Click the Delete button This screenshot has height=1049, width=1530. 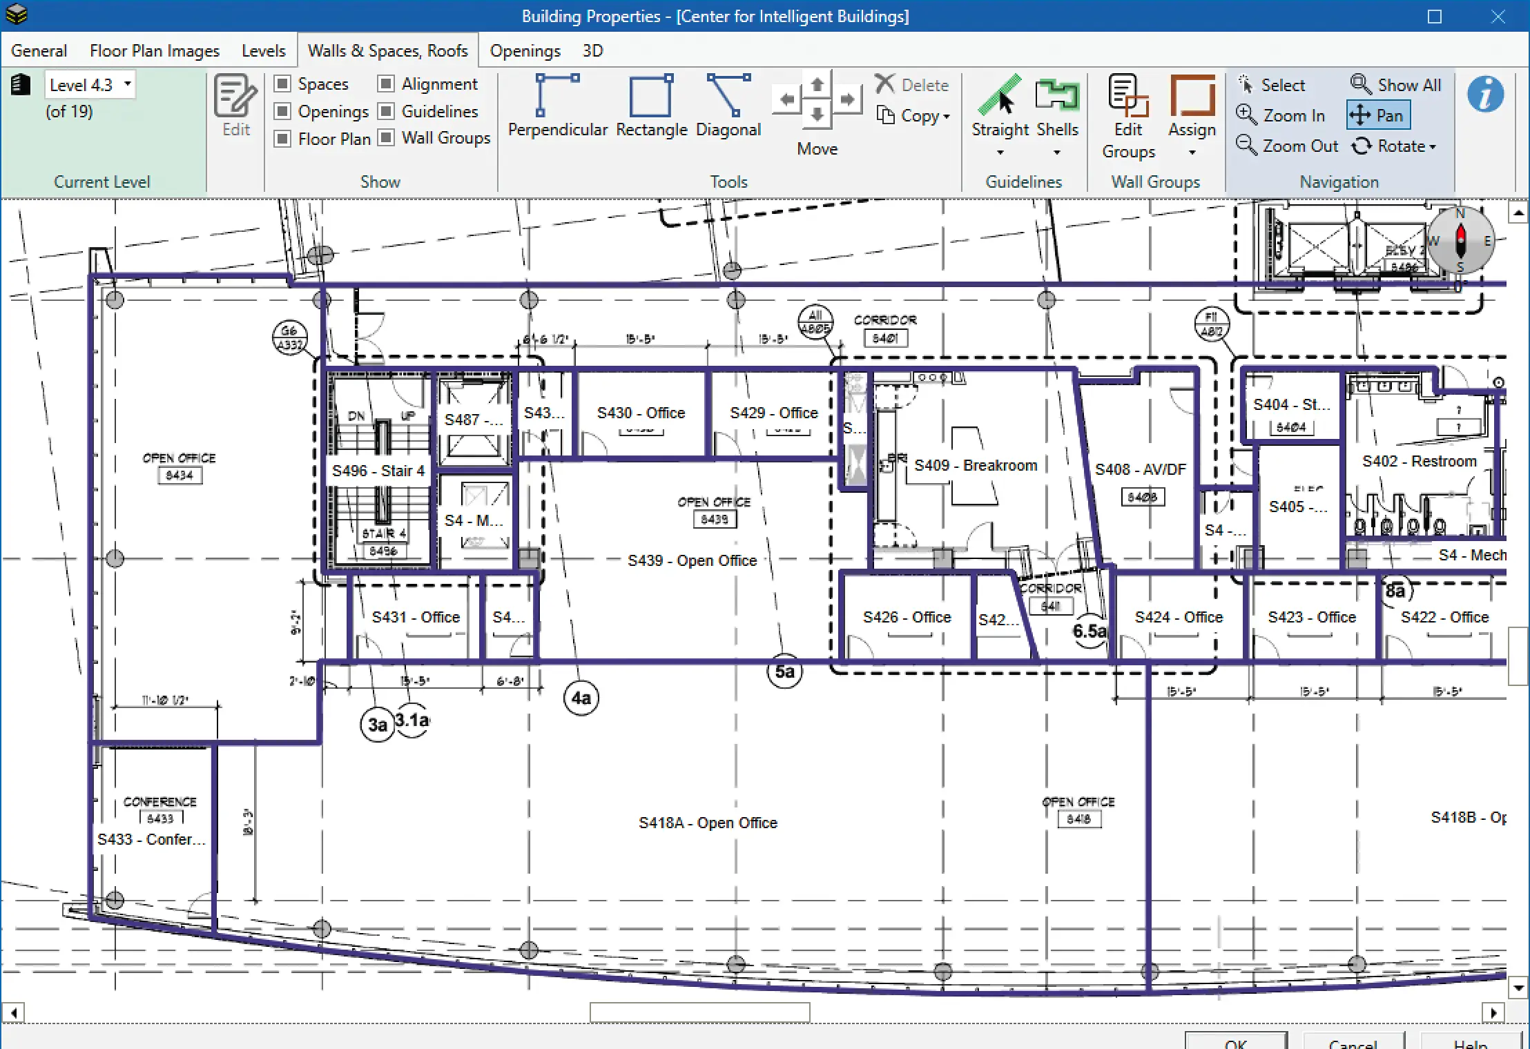click(912, 85)
